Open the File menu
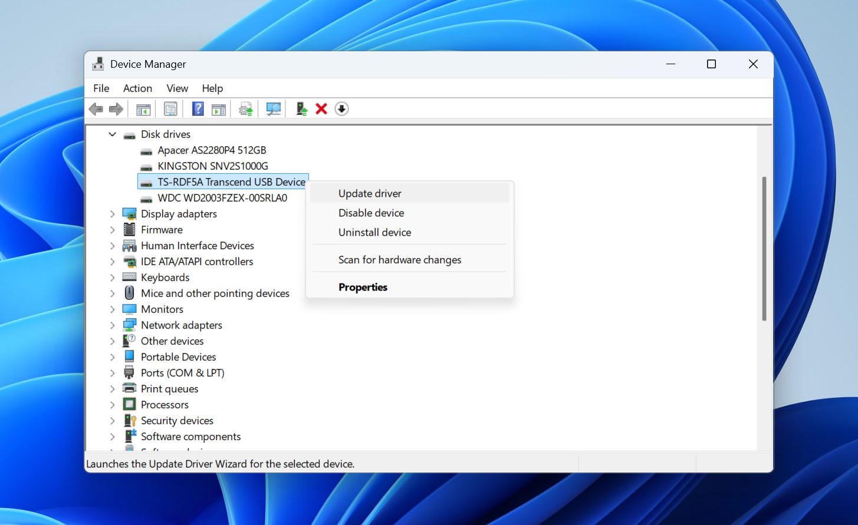 click(x=101, y=88)
